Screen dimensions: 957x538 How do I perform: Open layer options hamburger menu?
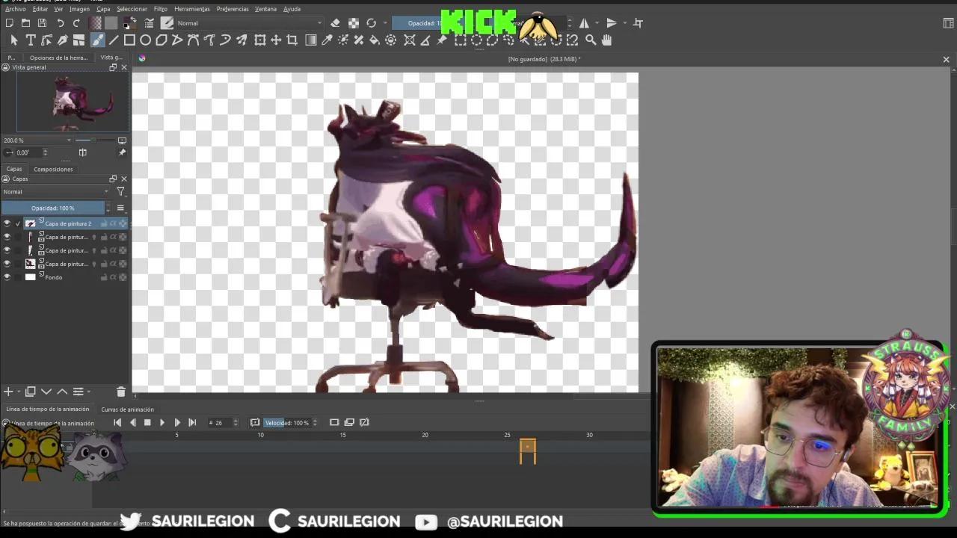pos(120,208)
